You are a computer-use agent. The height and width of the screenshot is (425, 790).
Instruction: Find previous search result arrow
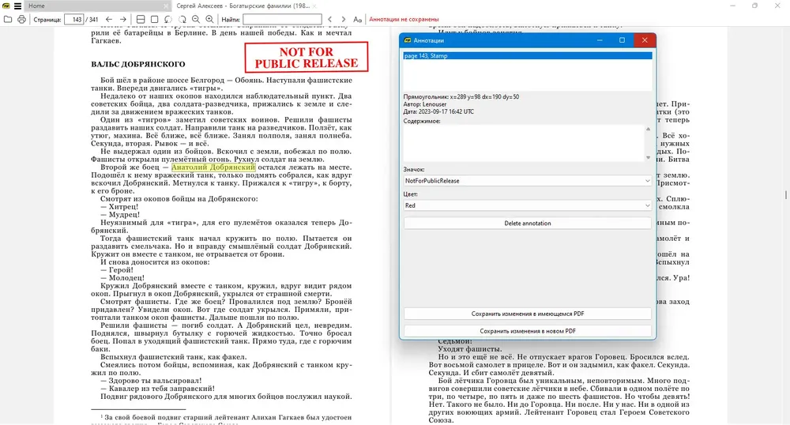tap(330, 19)
